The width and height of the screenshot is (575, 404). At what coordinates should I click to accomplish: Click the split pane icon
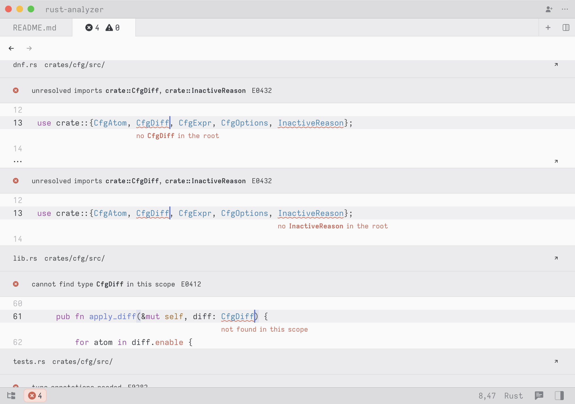tap(566, 27)
